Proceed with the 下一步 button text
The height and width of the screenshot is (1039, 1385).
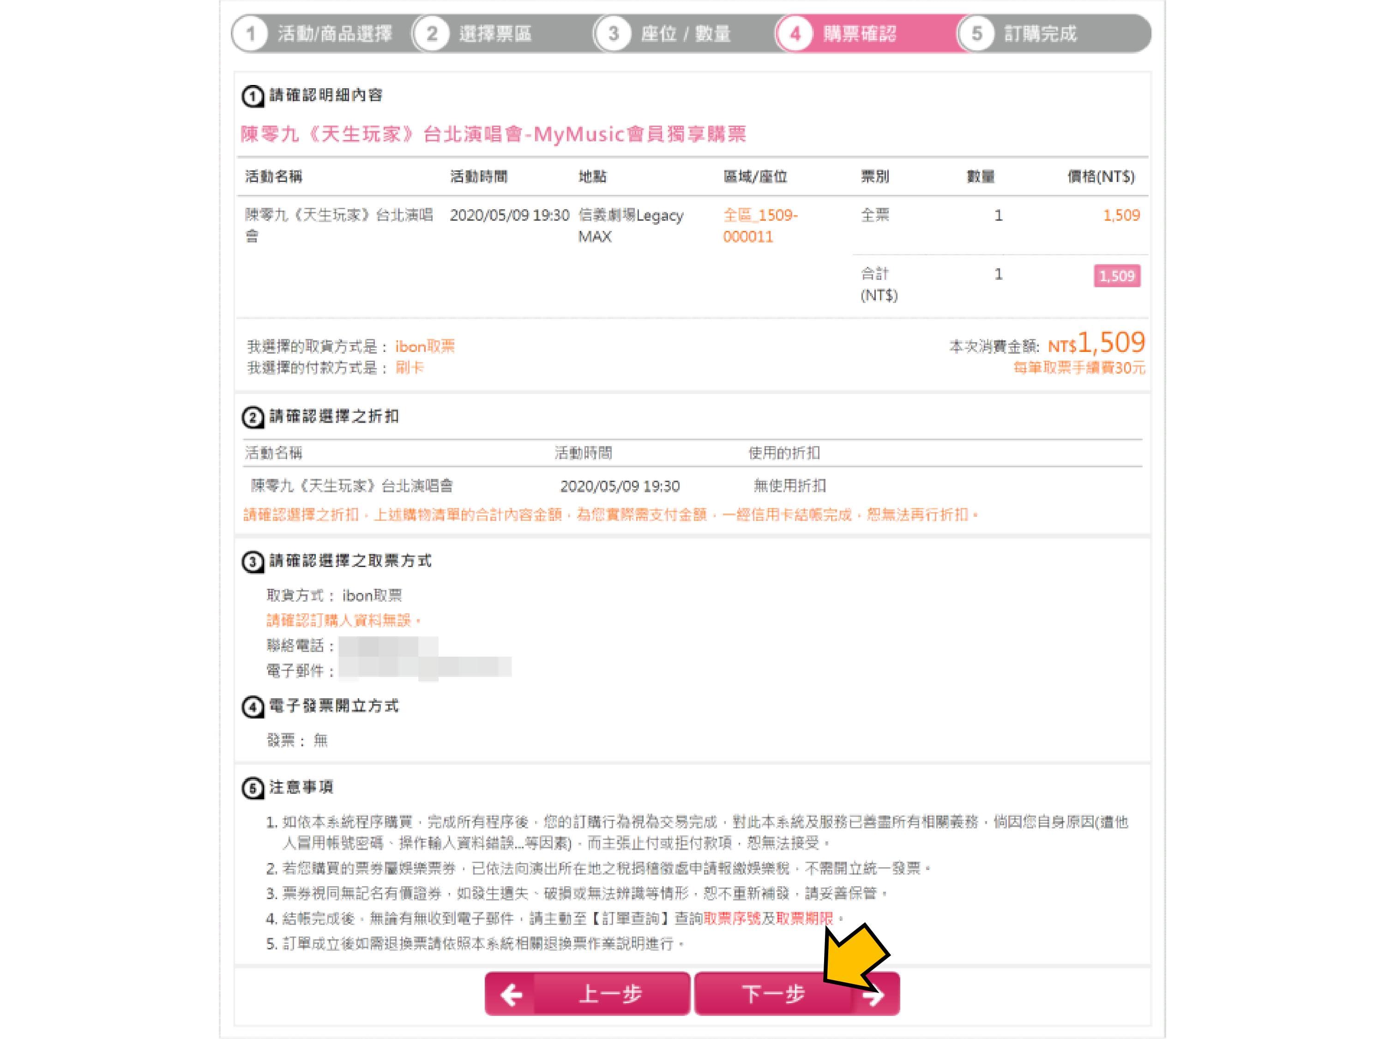pos(773,994)
